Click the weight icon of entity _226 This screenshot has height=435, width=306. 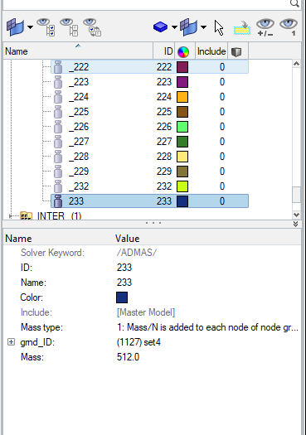click(58, 127)
